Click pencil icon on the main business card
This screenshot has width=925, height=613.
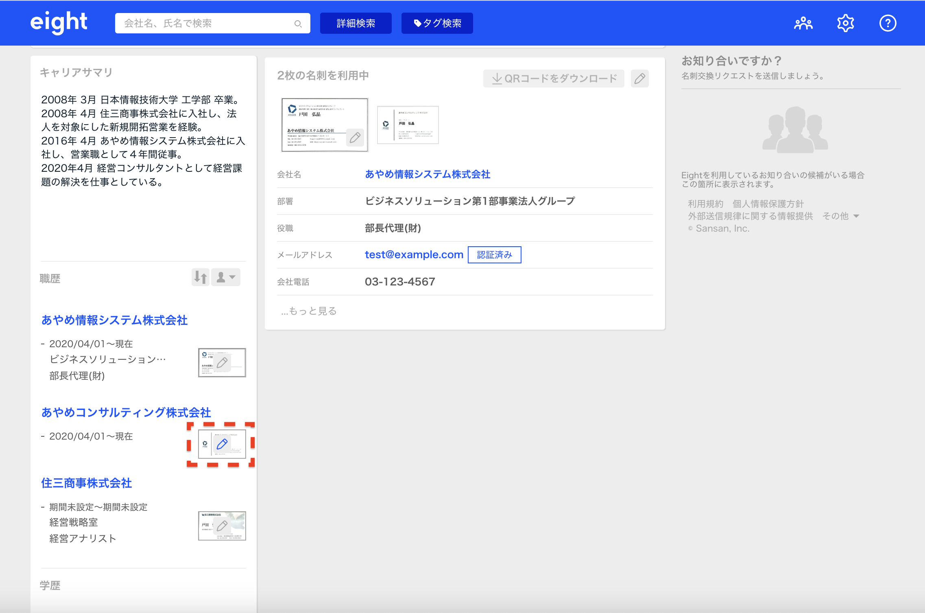click(355, 138)
